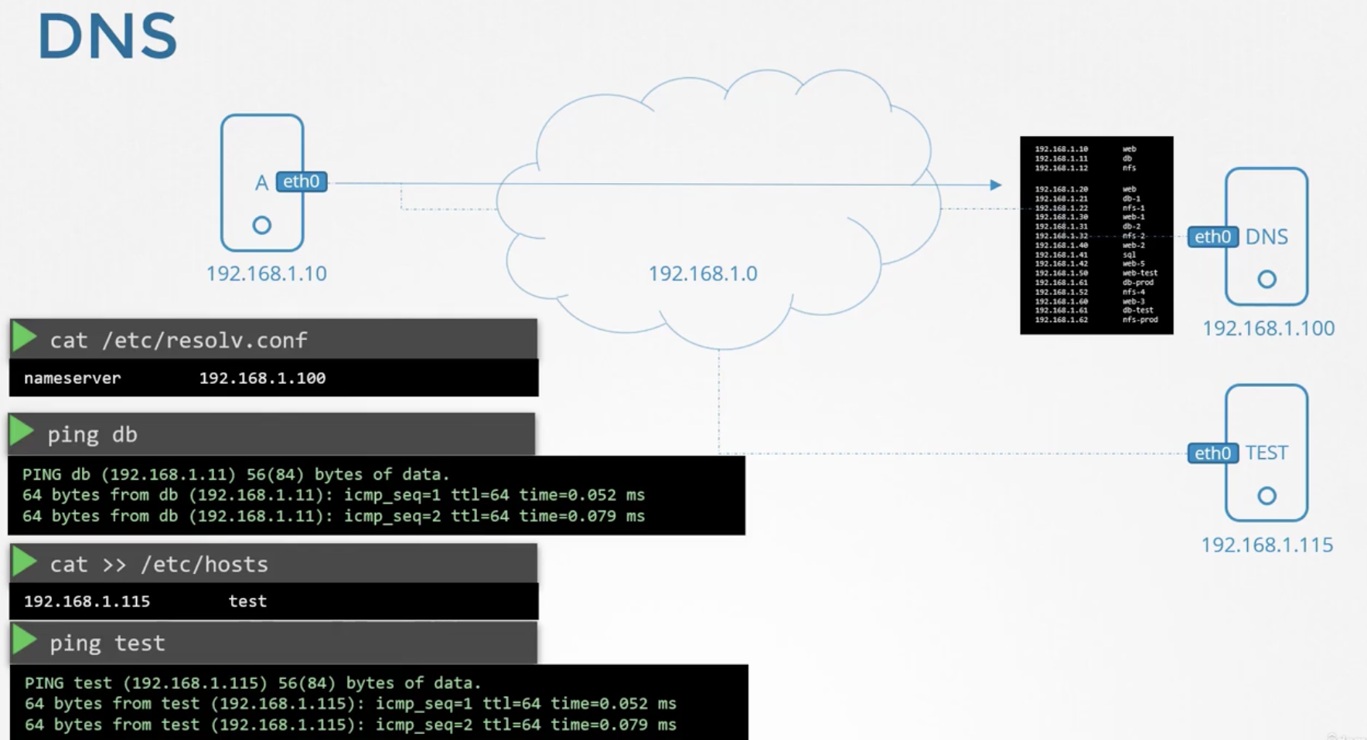Click the 'ping db' command text
The width and height of the screenshot is (1367, 740).
pos(93,435)
